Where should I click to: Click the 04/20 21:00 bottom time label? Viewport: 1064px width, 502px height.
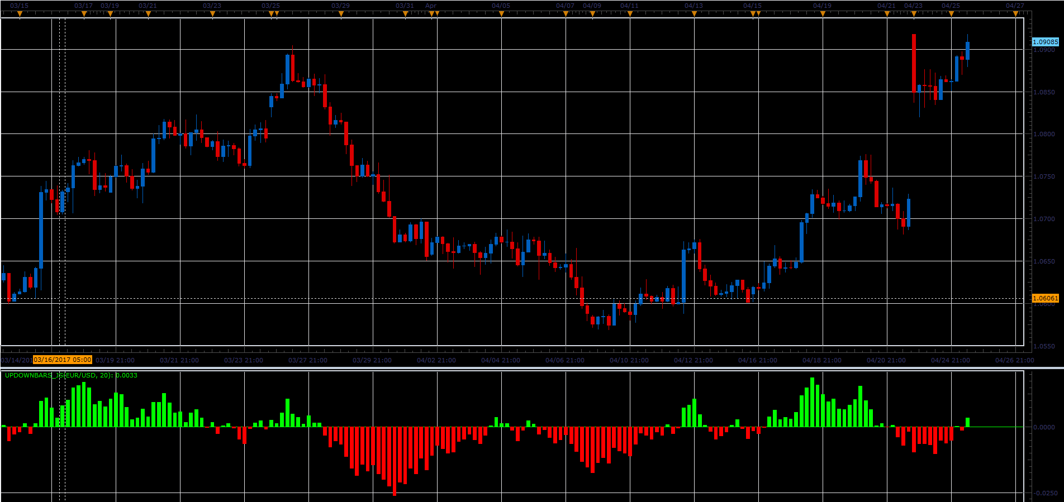pyautogui.click(x=886, y=360)
